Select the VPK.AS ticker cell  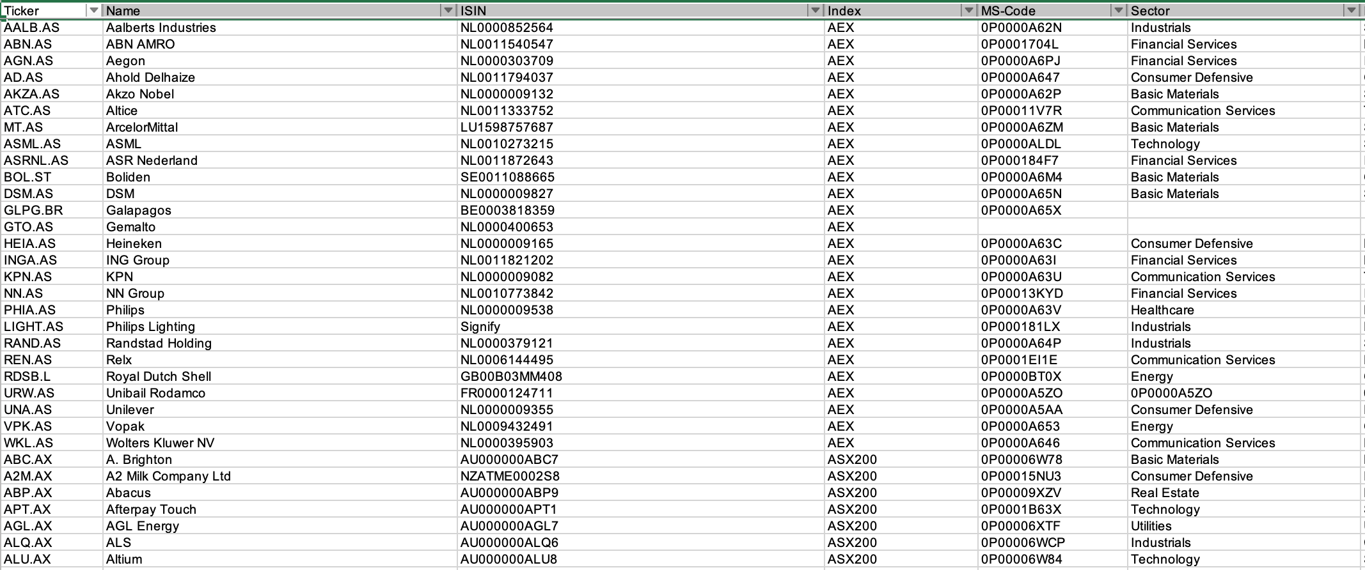51,426
